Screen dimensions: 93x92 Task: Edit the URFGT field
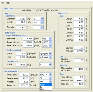coord(79,19)
